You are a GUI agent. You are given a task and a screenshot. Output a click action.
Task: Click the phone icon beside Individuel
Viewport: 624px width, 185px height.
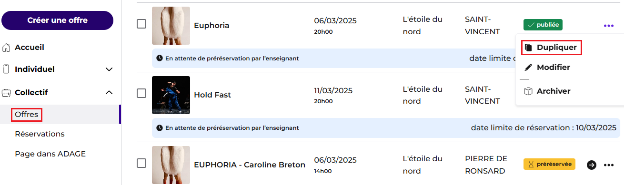tap(6, 69)
